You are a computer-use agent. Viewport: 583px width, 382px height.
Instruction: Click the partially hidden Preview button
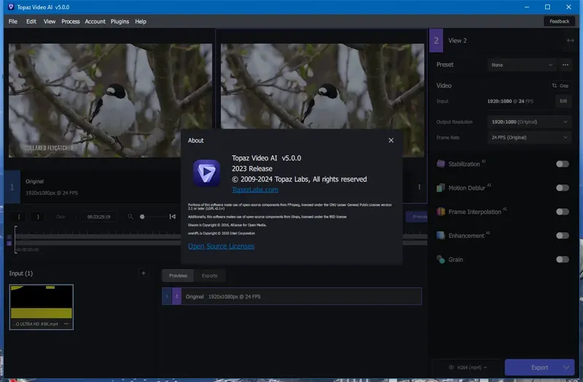417,216
